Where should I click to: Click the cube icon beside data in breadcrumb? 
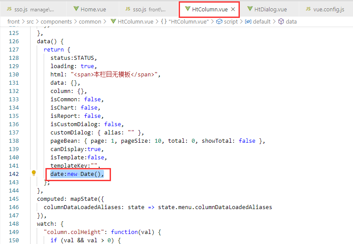(281, 21)
